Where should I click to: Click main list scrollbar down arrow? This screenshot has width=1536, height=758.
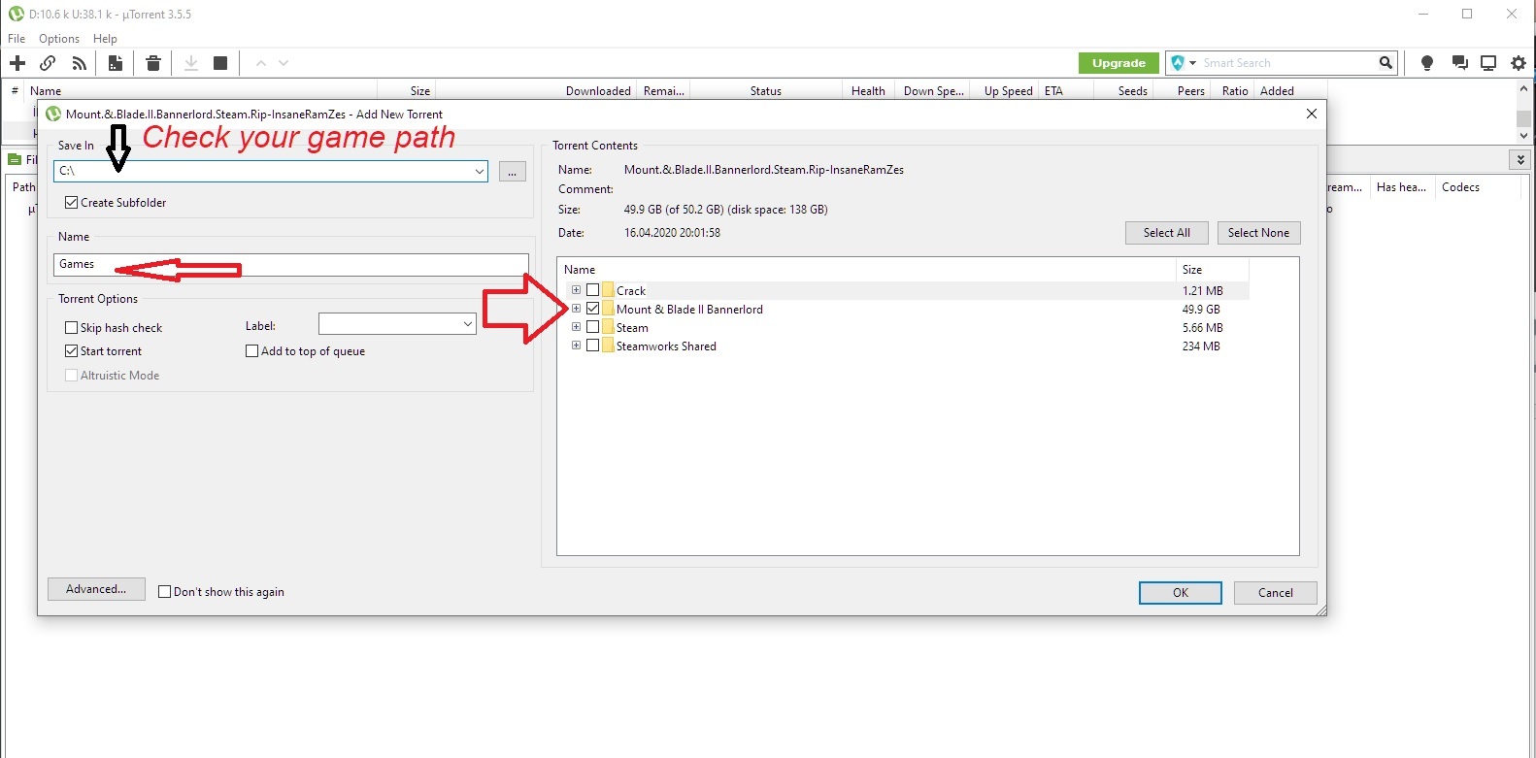click(x=1523, y=136)
